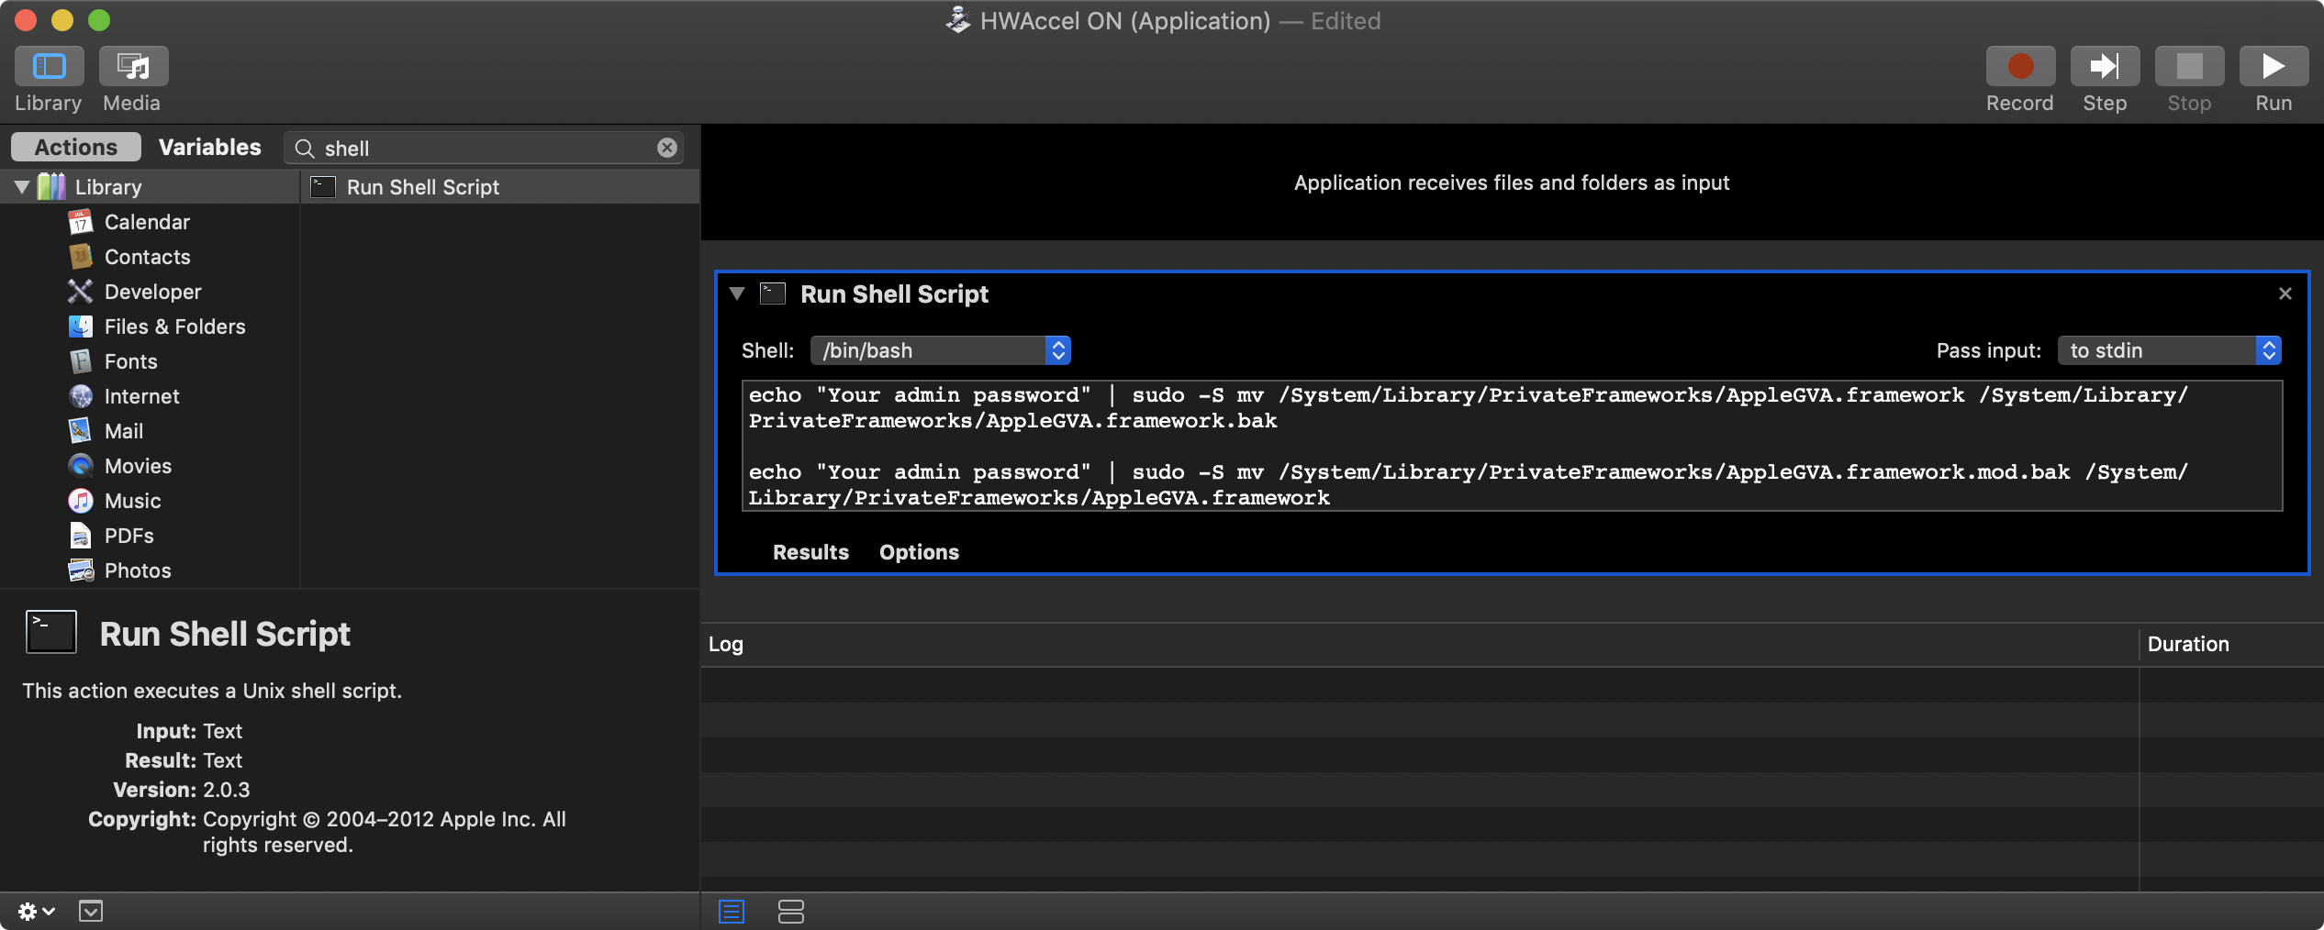Start recording with the Record button

pos(2020,66)
